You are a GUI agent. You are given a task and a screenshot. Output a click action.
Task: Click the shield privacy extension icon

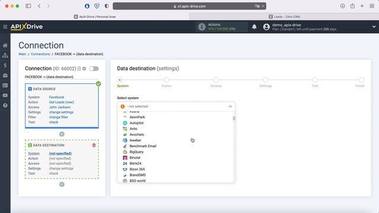97,6
